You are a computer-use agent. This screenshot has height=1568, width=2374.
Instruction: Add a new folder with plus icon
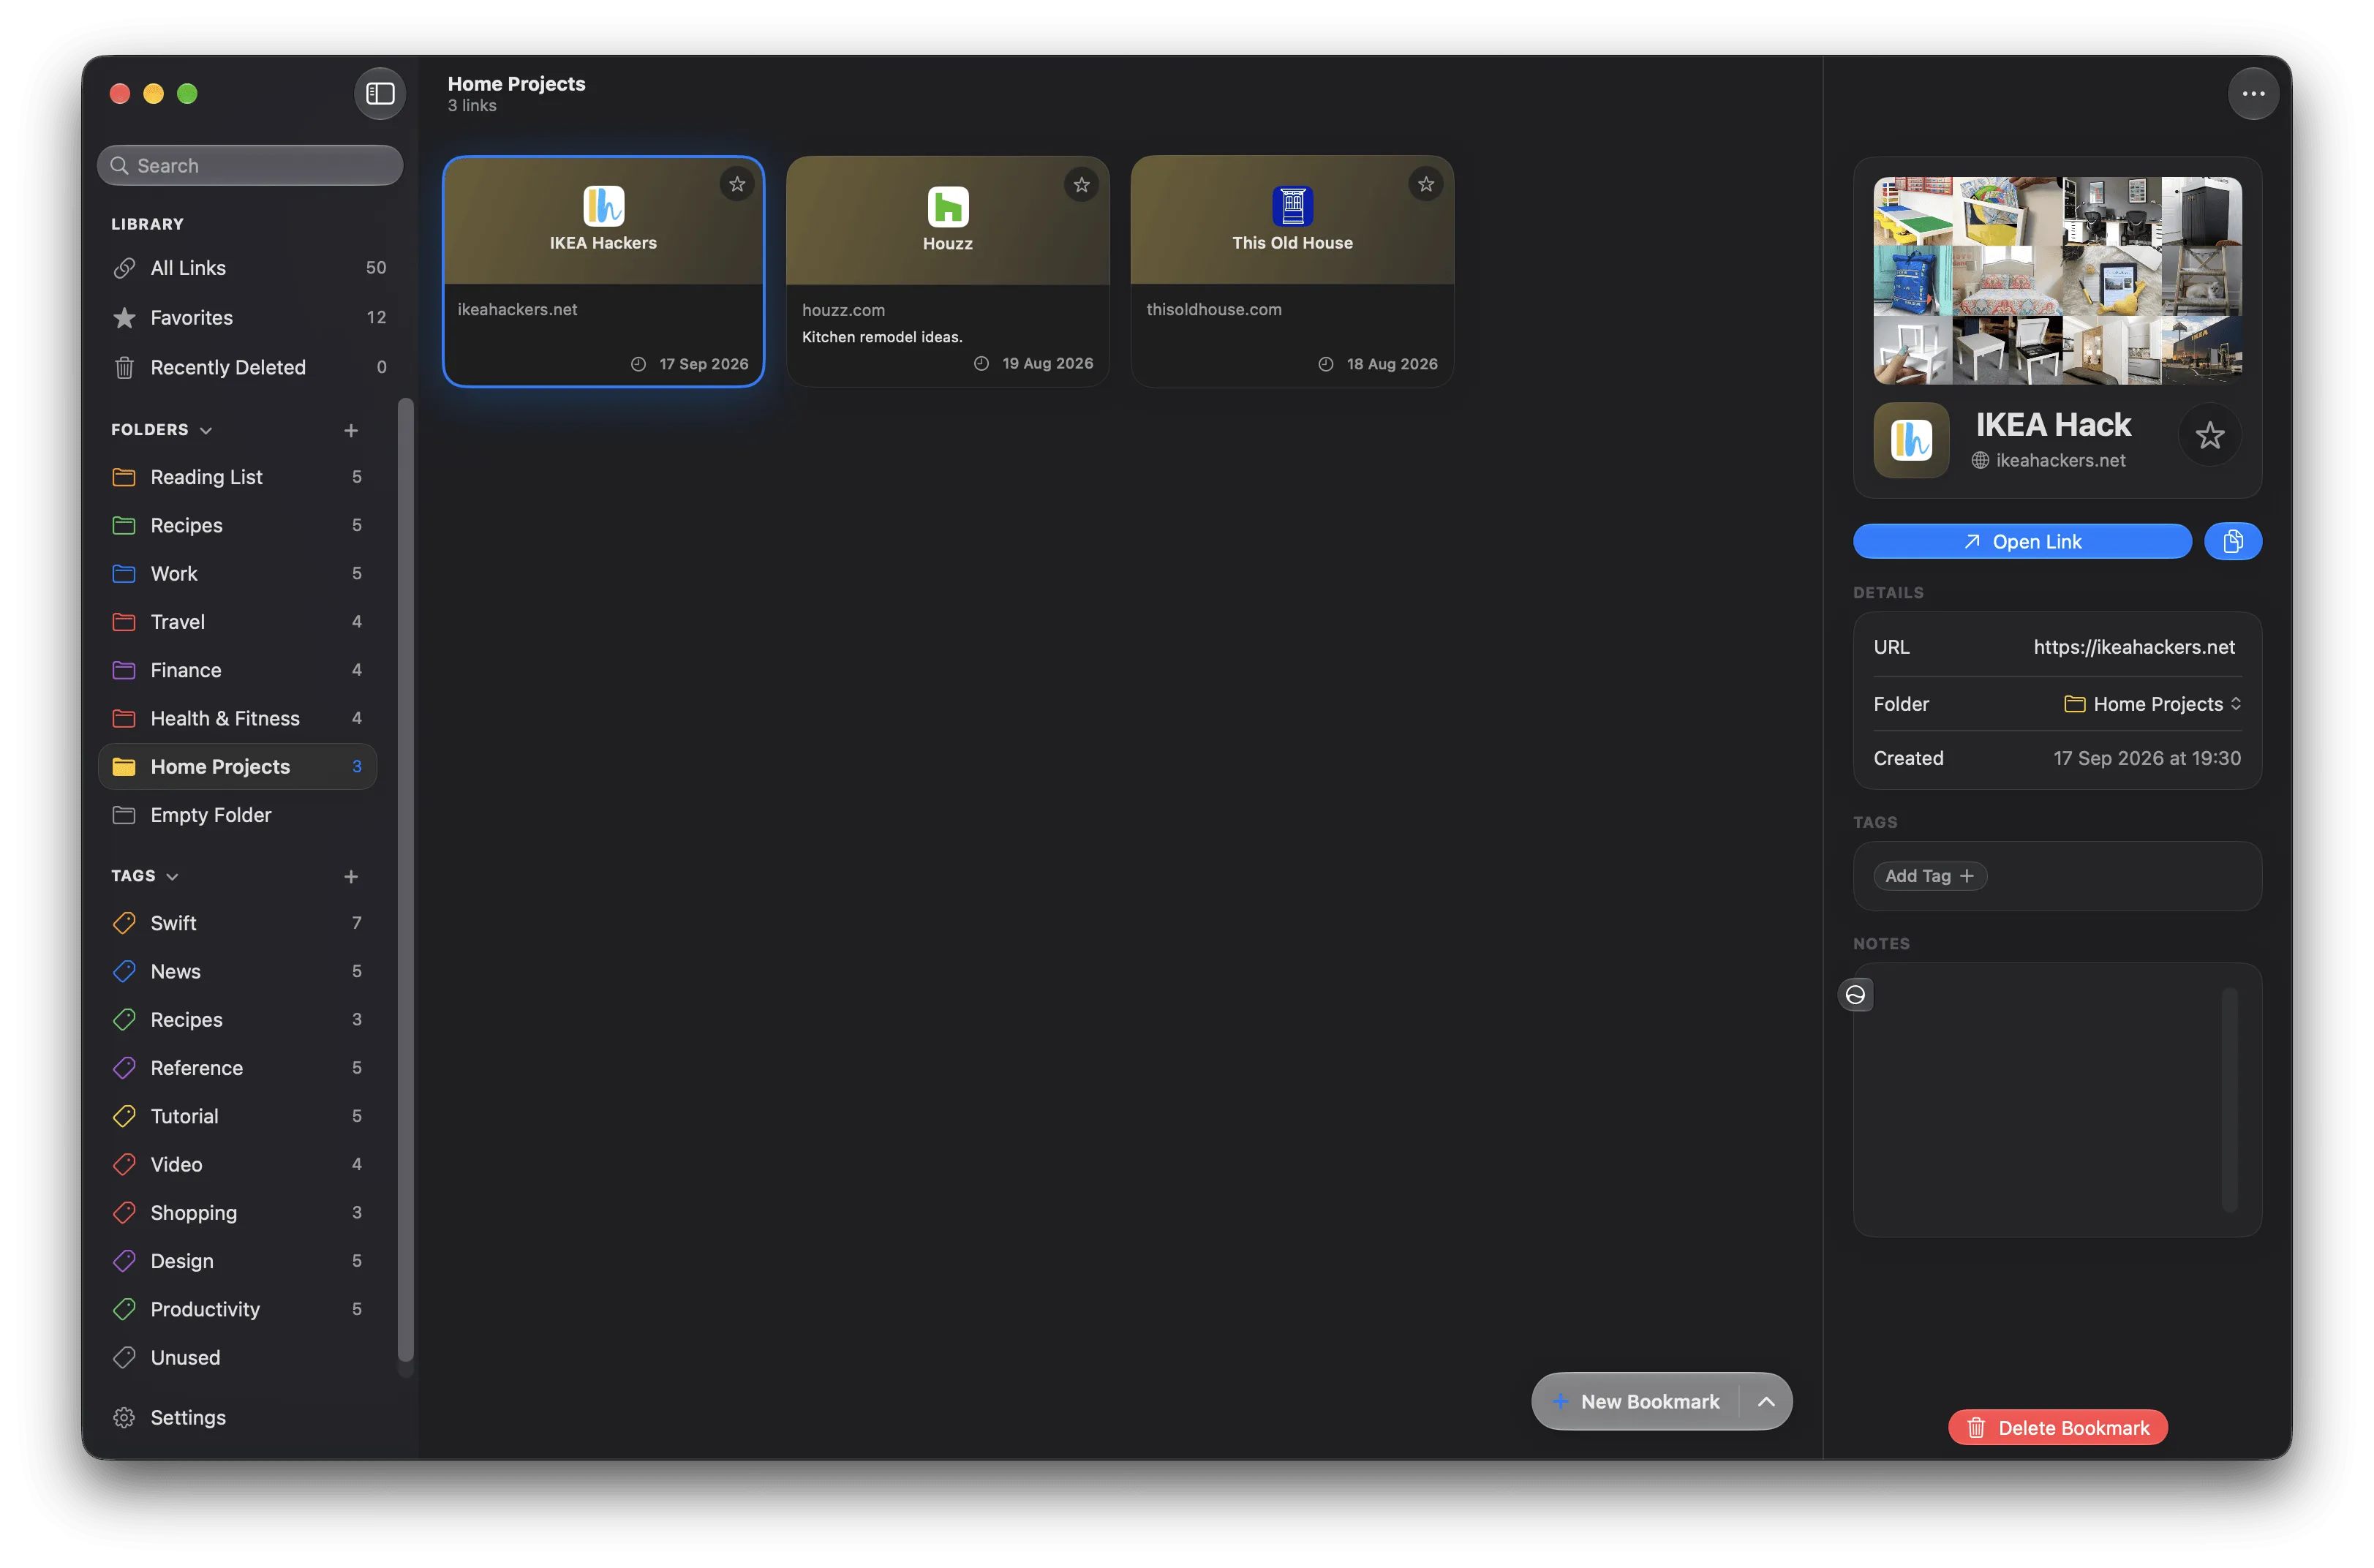[x=351, y=430]
